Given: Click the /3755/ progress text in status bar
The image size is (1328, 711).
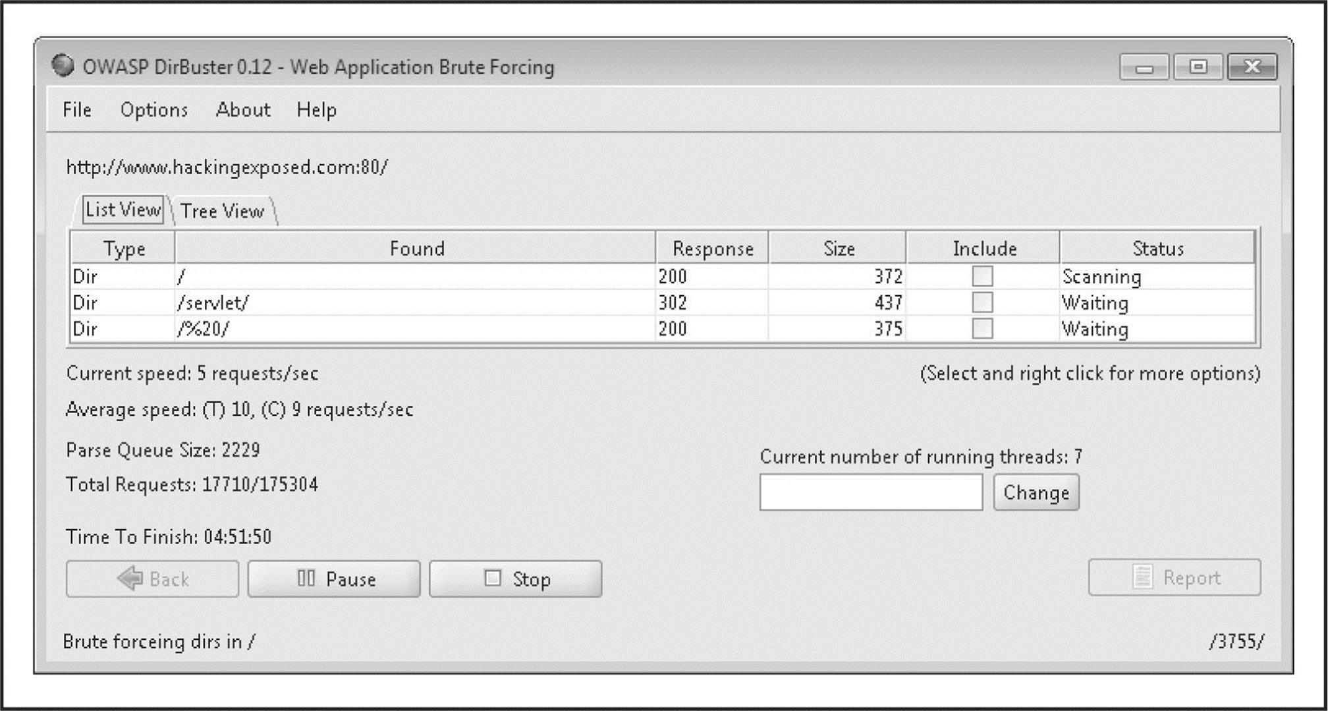Looking at the screenshot, I should point(1236,641).
